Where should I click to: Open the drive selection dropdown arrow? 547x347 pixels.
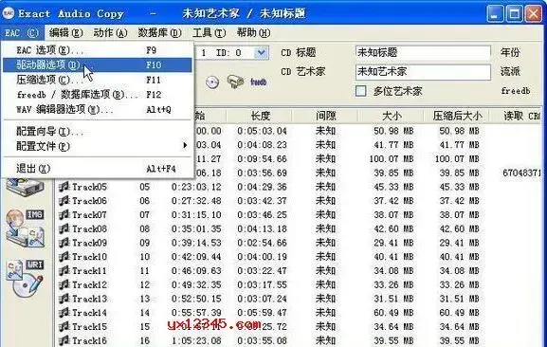pyautogui.click(x=262, y=53)
